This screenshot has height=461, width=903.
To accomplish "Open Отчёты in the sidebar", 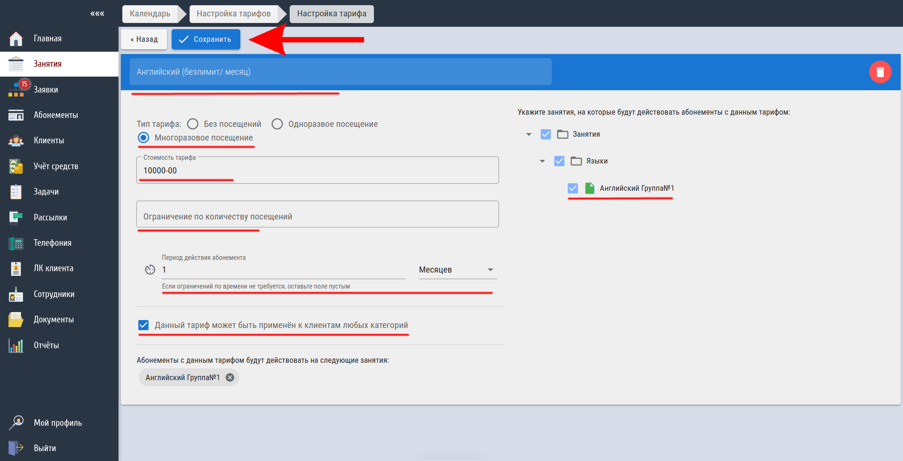I will 59,345.
